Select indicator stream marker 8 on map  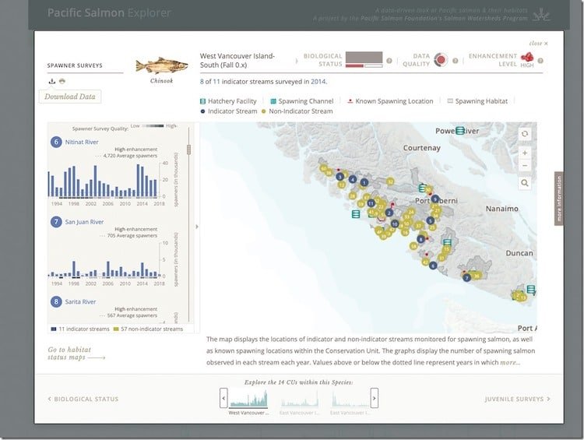click(420, 239)
